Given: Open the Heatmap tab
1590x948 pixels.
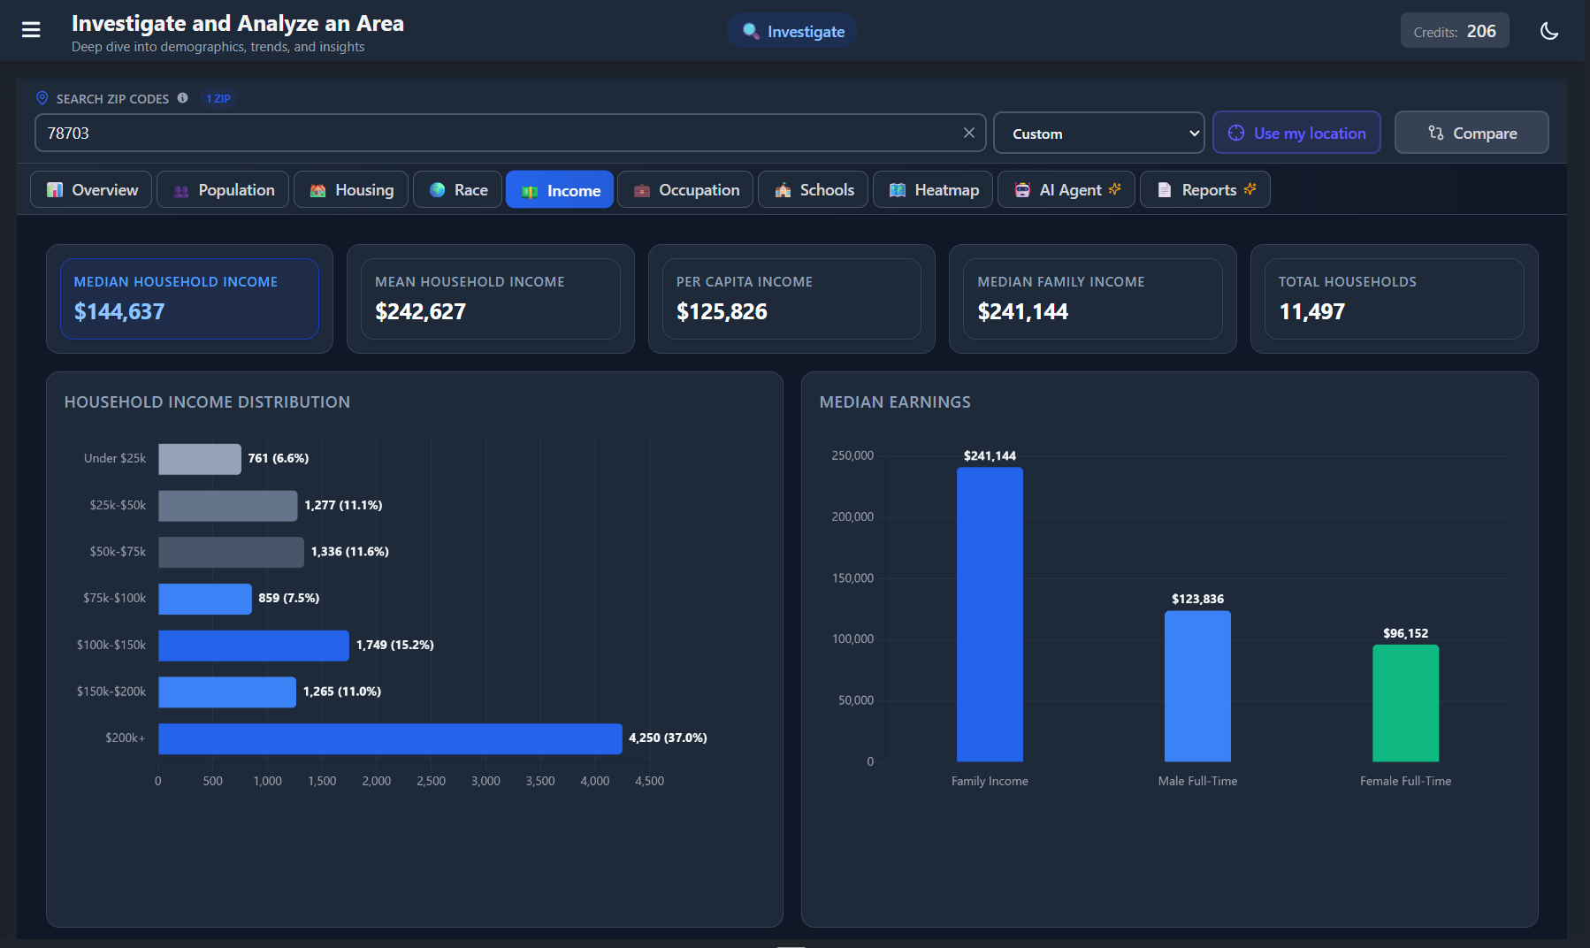Looking at the screenshot, I should point(932,189).
